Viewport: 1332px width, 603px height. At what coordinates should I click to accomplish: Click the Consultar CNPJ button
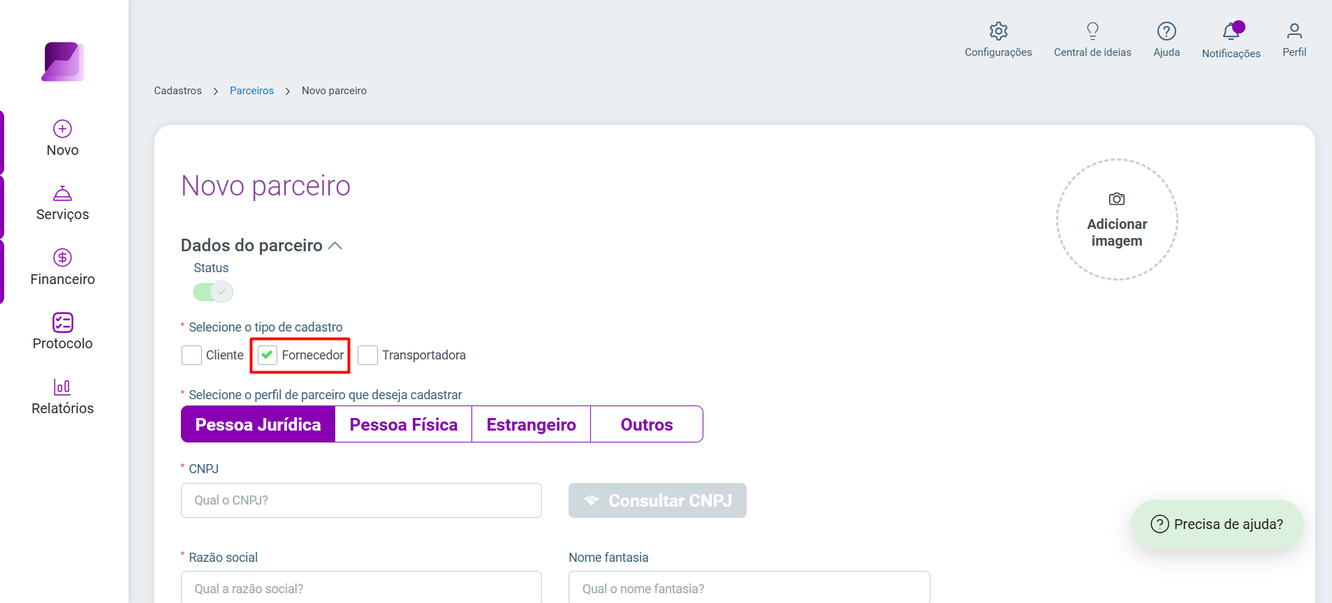click(657, 500)
